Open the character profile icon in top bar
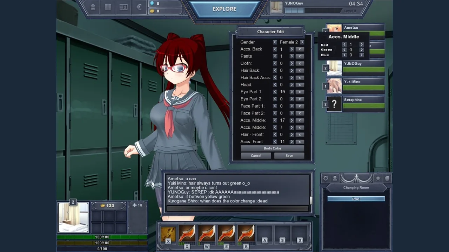Viewport: 449px width, 252px height. click(x=93, y=7)
